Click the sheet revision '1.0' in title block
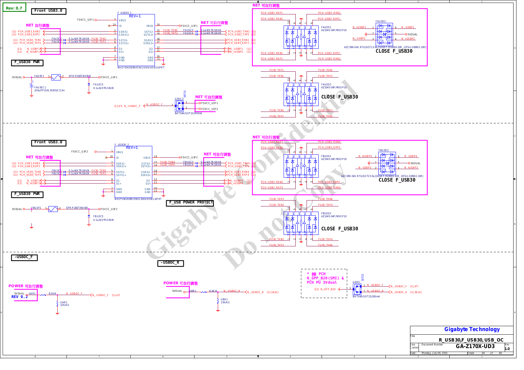524x370 pixels. pos(507,349)
